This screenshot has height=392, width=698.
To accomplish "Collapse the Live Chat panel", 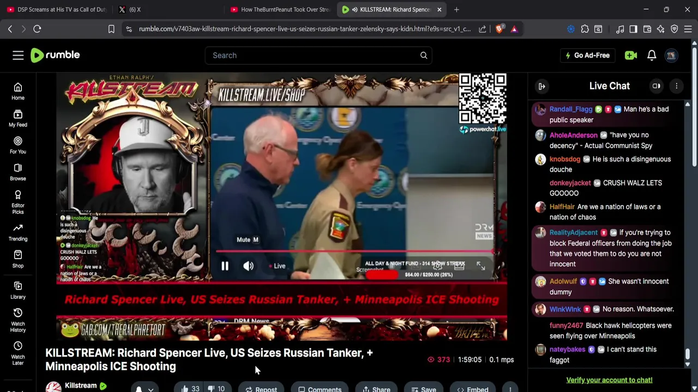I will tap(541, 86).
